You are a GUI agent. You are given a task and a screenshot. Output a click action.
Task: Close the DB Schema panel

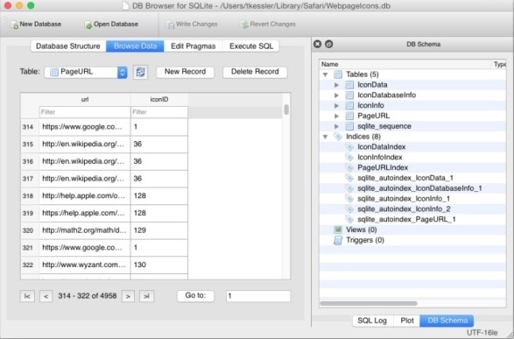coord(317,44)
